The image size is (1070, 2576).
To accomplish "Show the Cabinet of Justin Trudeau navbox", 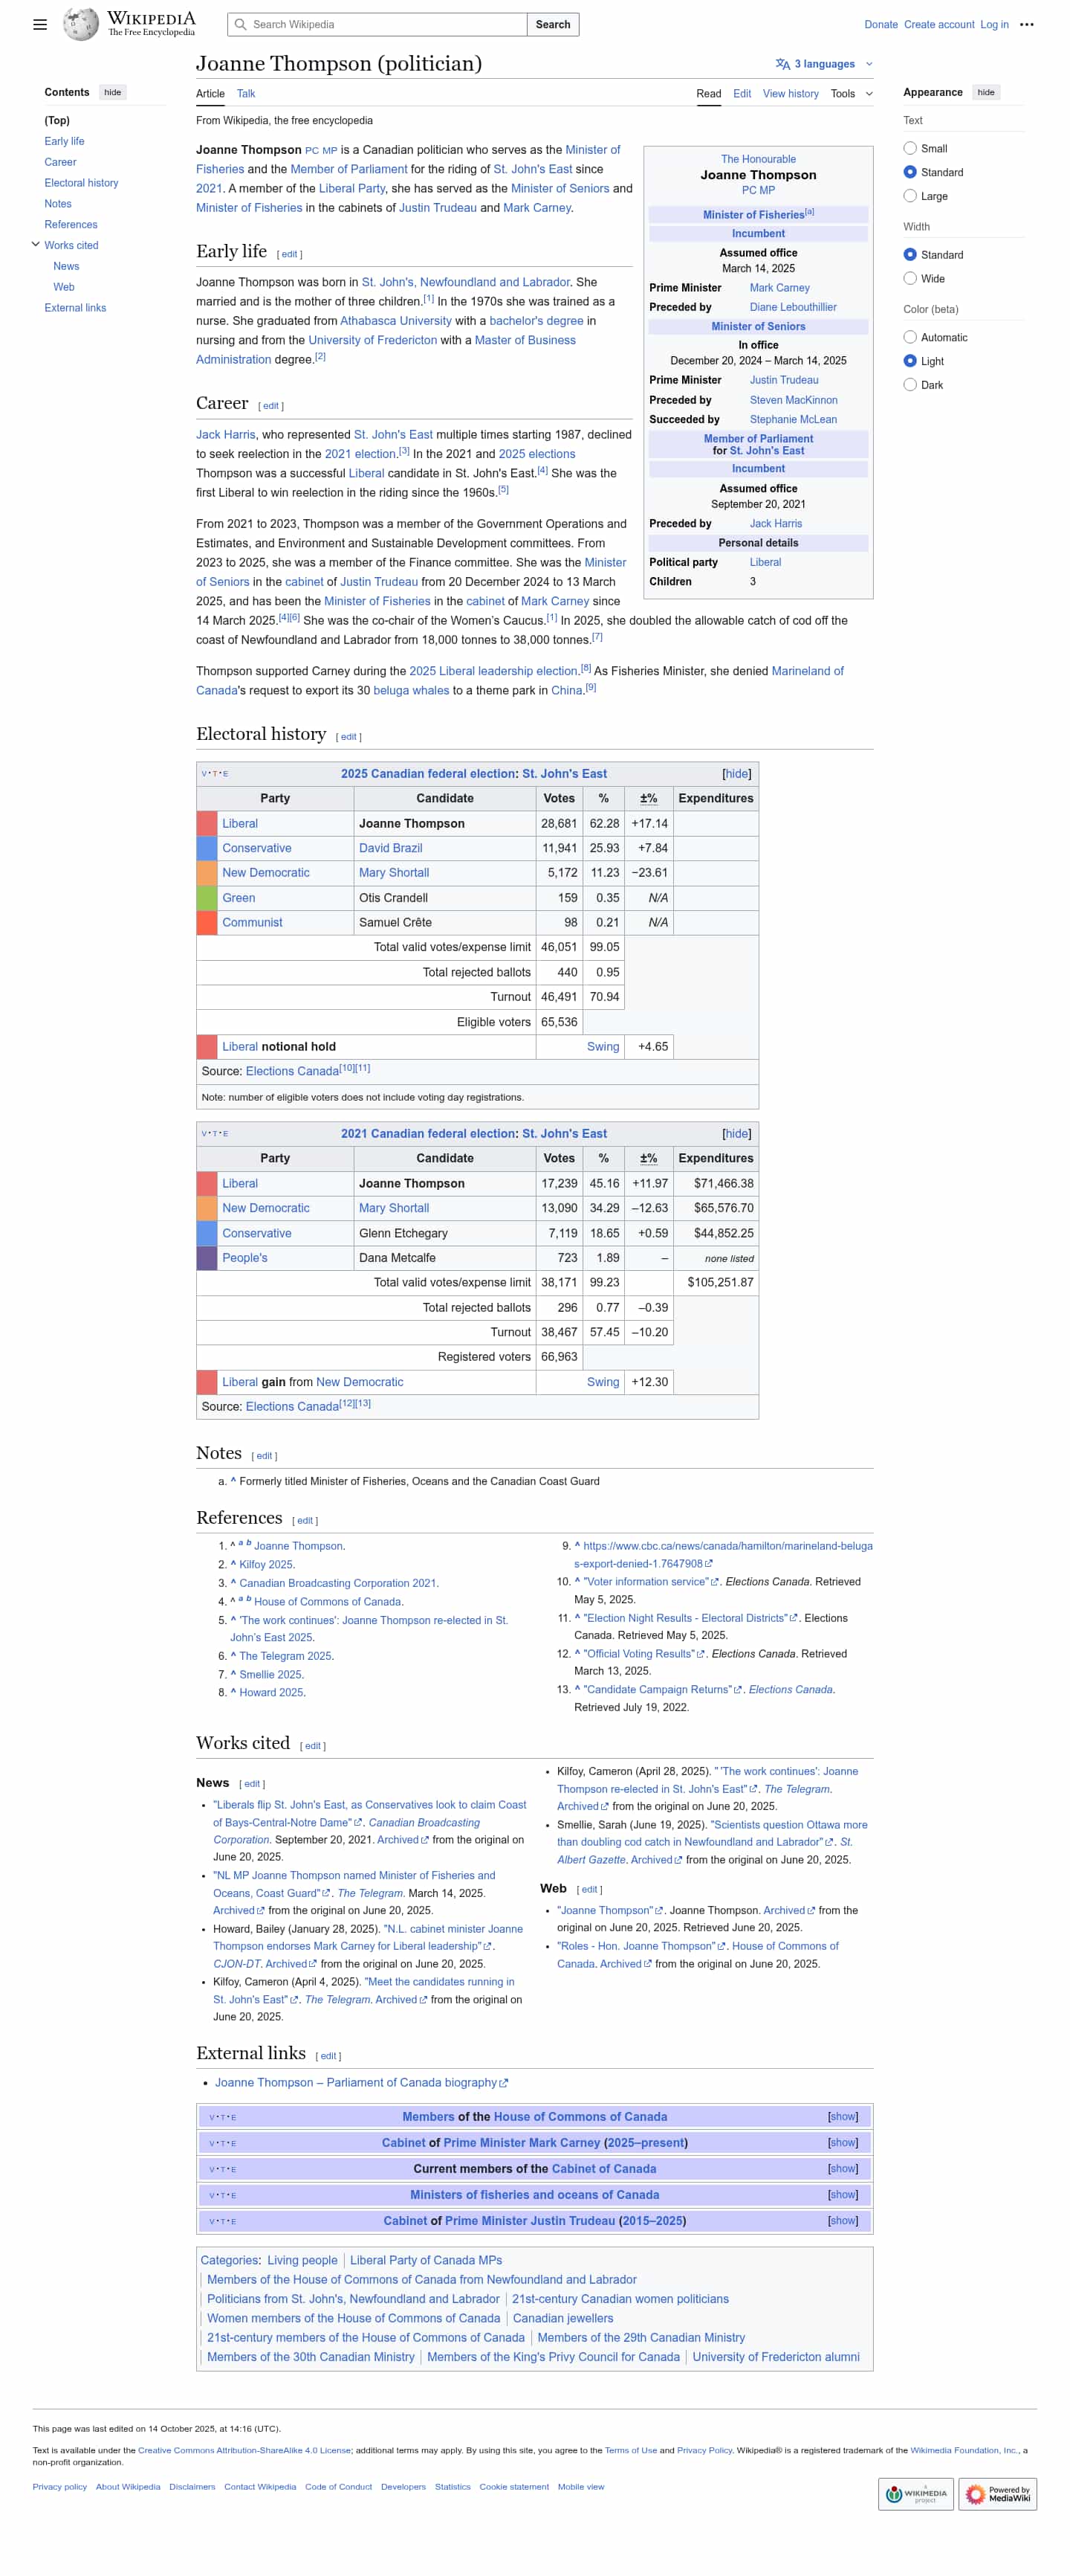I will pyautogui.click(x=843, y=2220).
